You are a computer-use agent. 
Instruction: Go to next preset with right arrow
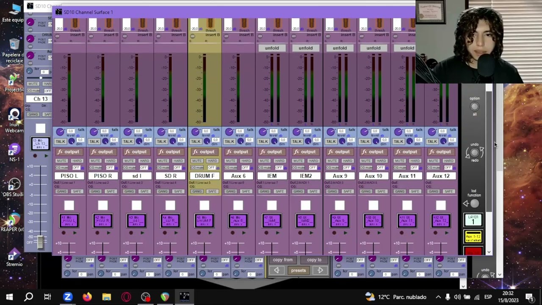[x=321, y=270]
